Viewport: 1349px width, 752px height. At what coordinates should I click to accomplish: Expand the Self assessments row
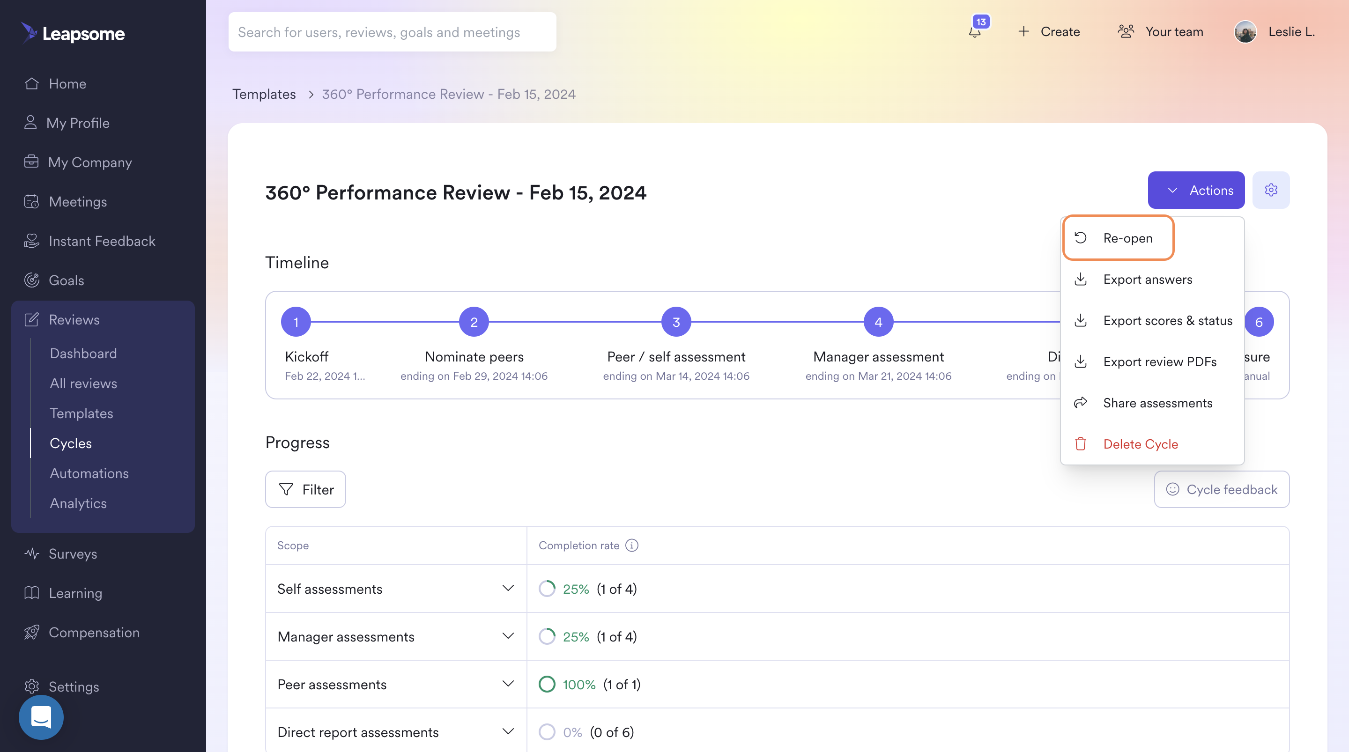pyautogui.click(x=507, y=588)
